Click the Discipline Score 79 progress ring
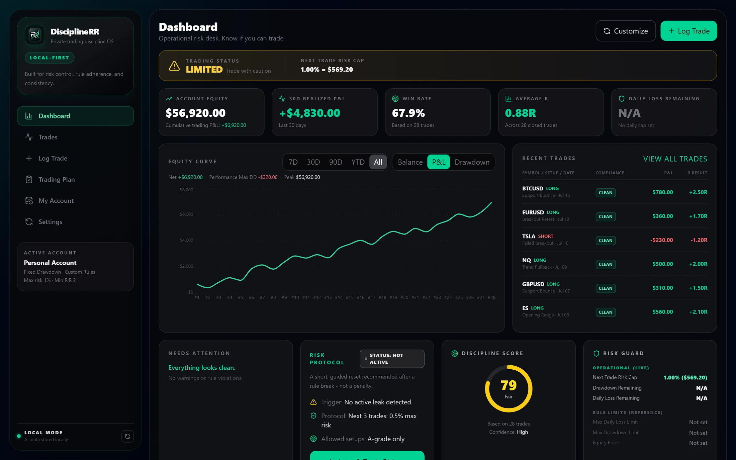The width and height of the screenshot is (736, 460). point(509,388)
